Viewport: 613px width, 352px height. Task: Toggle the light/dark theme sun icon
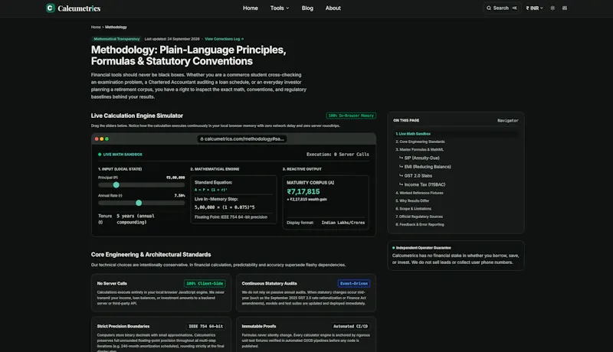552,8
